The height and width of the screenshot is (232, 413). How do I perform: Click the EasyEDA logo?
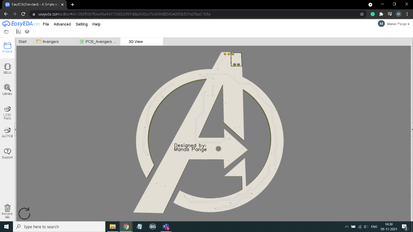(x=21, y=24)
